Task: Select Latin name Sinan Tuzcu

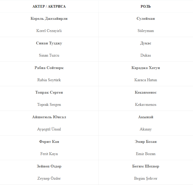Action: point(49,55)
